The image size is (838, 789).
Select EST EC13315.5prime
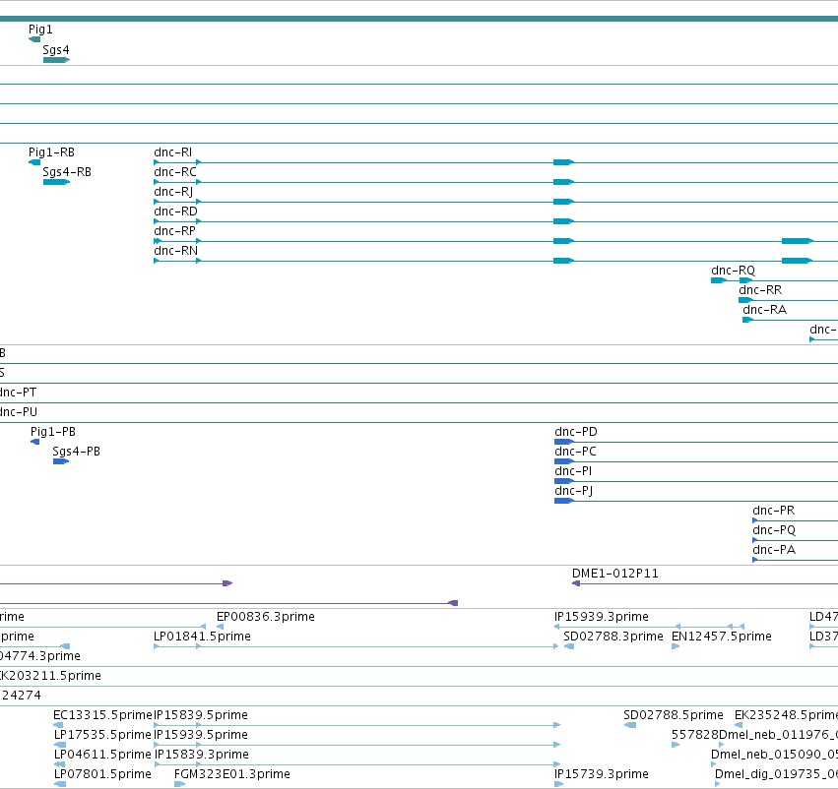click(102, 715)
